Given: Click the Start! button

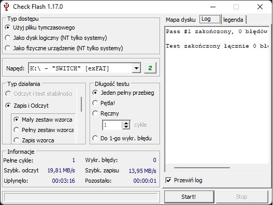Looking at the screenshot, I should (189, 197).
